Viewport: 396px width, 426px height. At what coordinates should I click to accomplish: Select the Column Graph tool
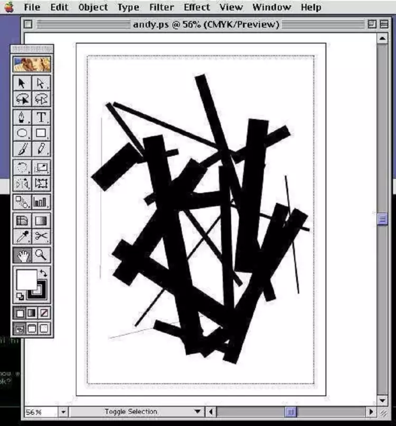click(x=41, y=202)
